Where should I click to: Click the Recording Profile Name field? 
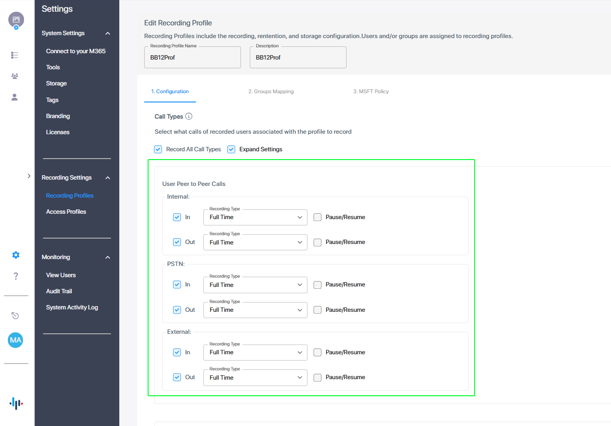click(192, 58)
